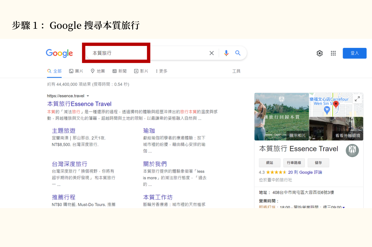Image resolution: width=372 pixels, height=247 pixels.
Task: Switch to the 地圖 maps tab
Action: tap(98, 71)
